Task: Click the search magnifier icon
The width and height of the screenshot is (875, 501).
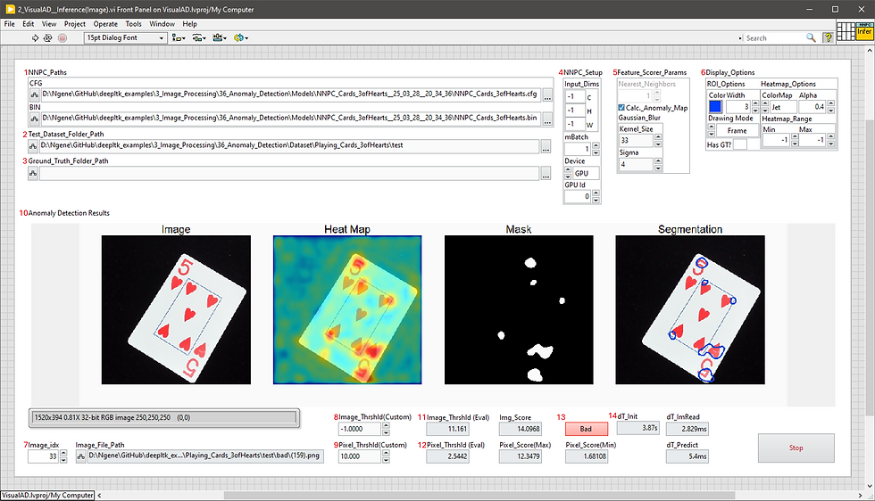Action: coord(811,38)
